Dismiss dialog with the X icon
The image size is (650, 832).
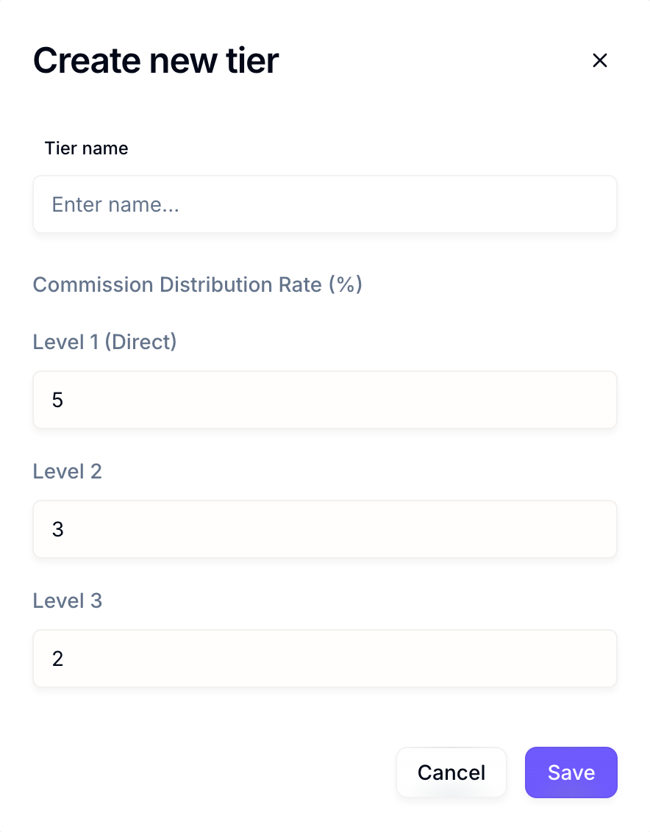[599, 60]
